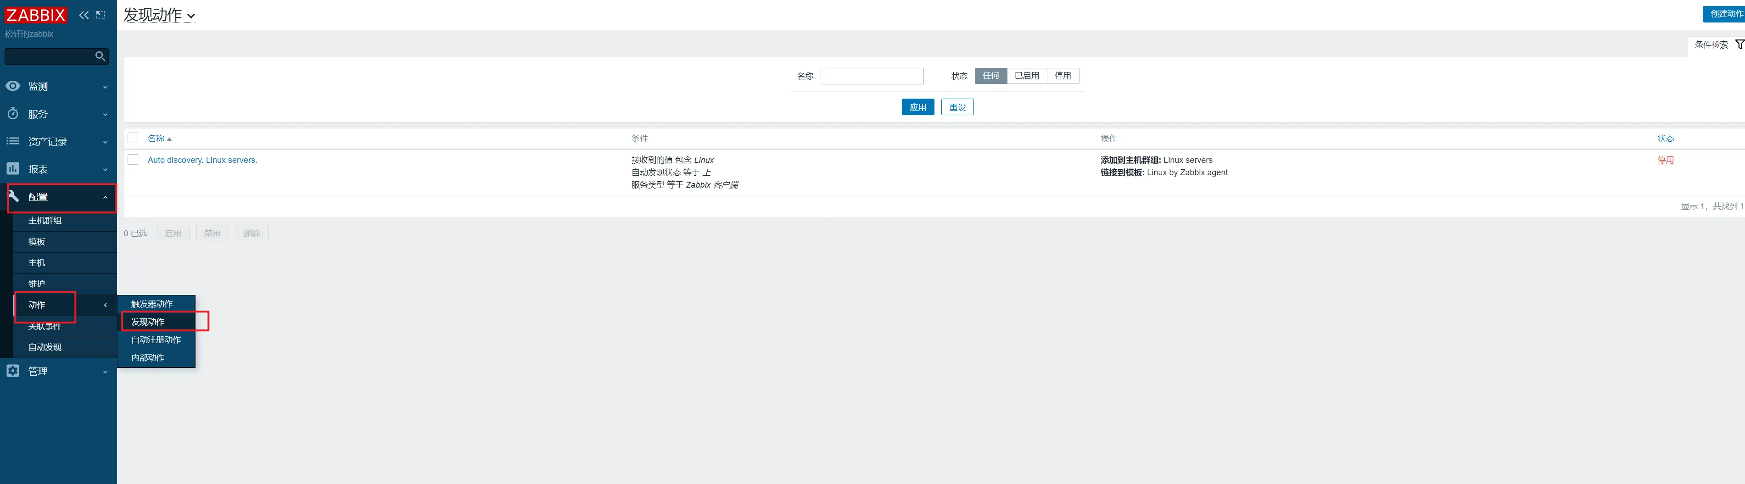Choose 触发器动作 from the submenu
Image resolution: width=1745 pixels, height=484 pixels.
[x=152, y=304]
